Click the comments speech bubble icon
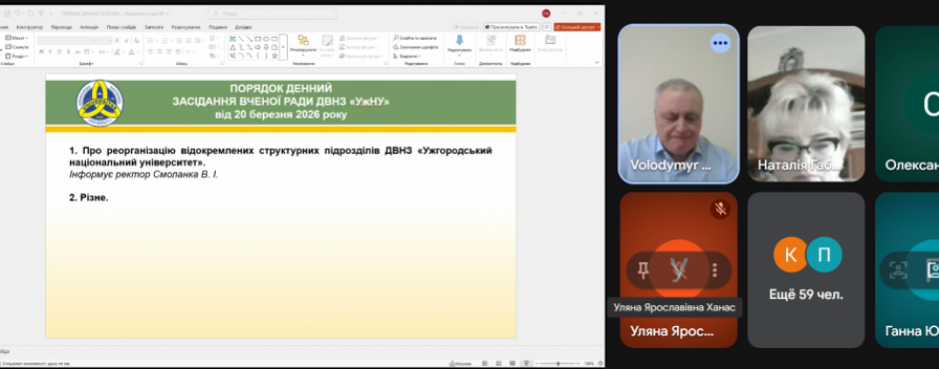This screenshot has width=939, height=369. [x=546, y=27]
